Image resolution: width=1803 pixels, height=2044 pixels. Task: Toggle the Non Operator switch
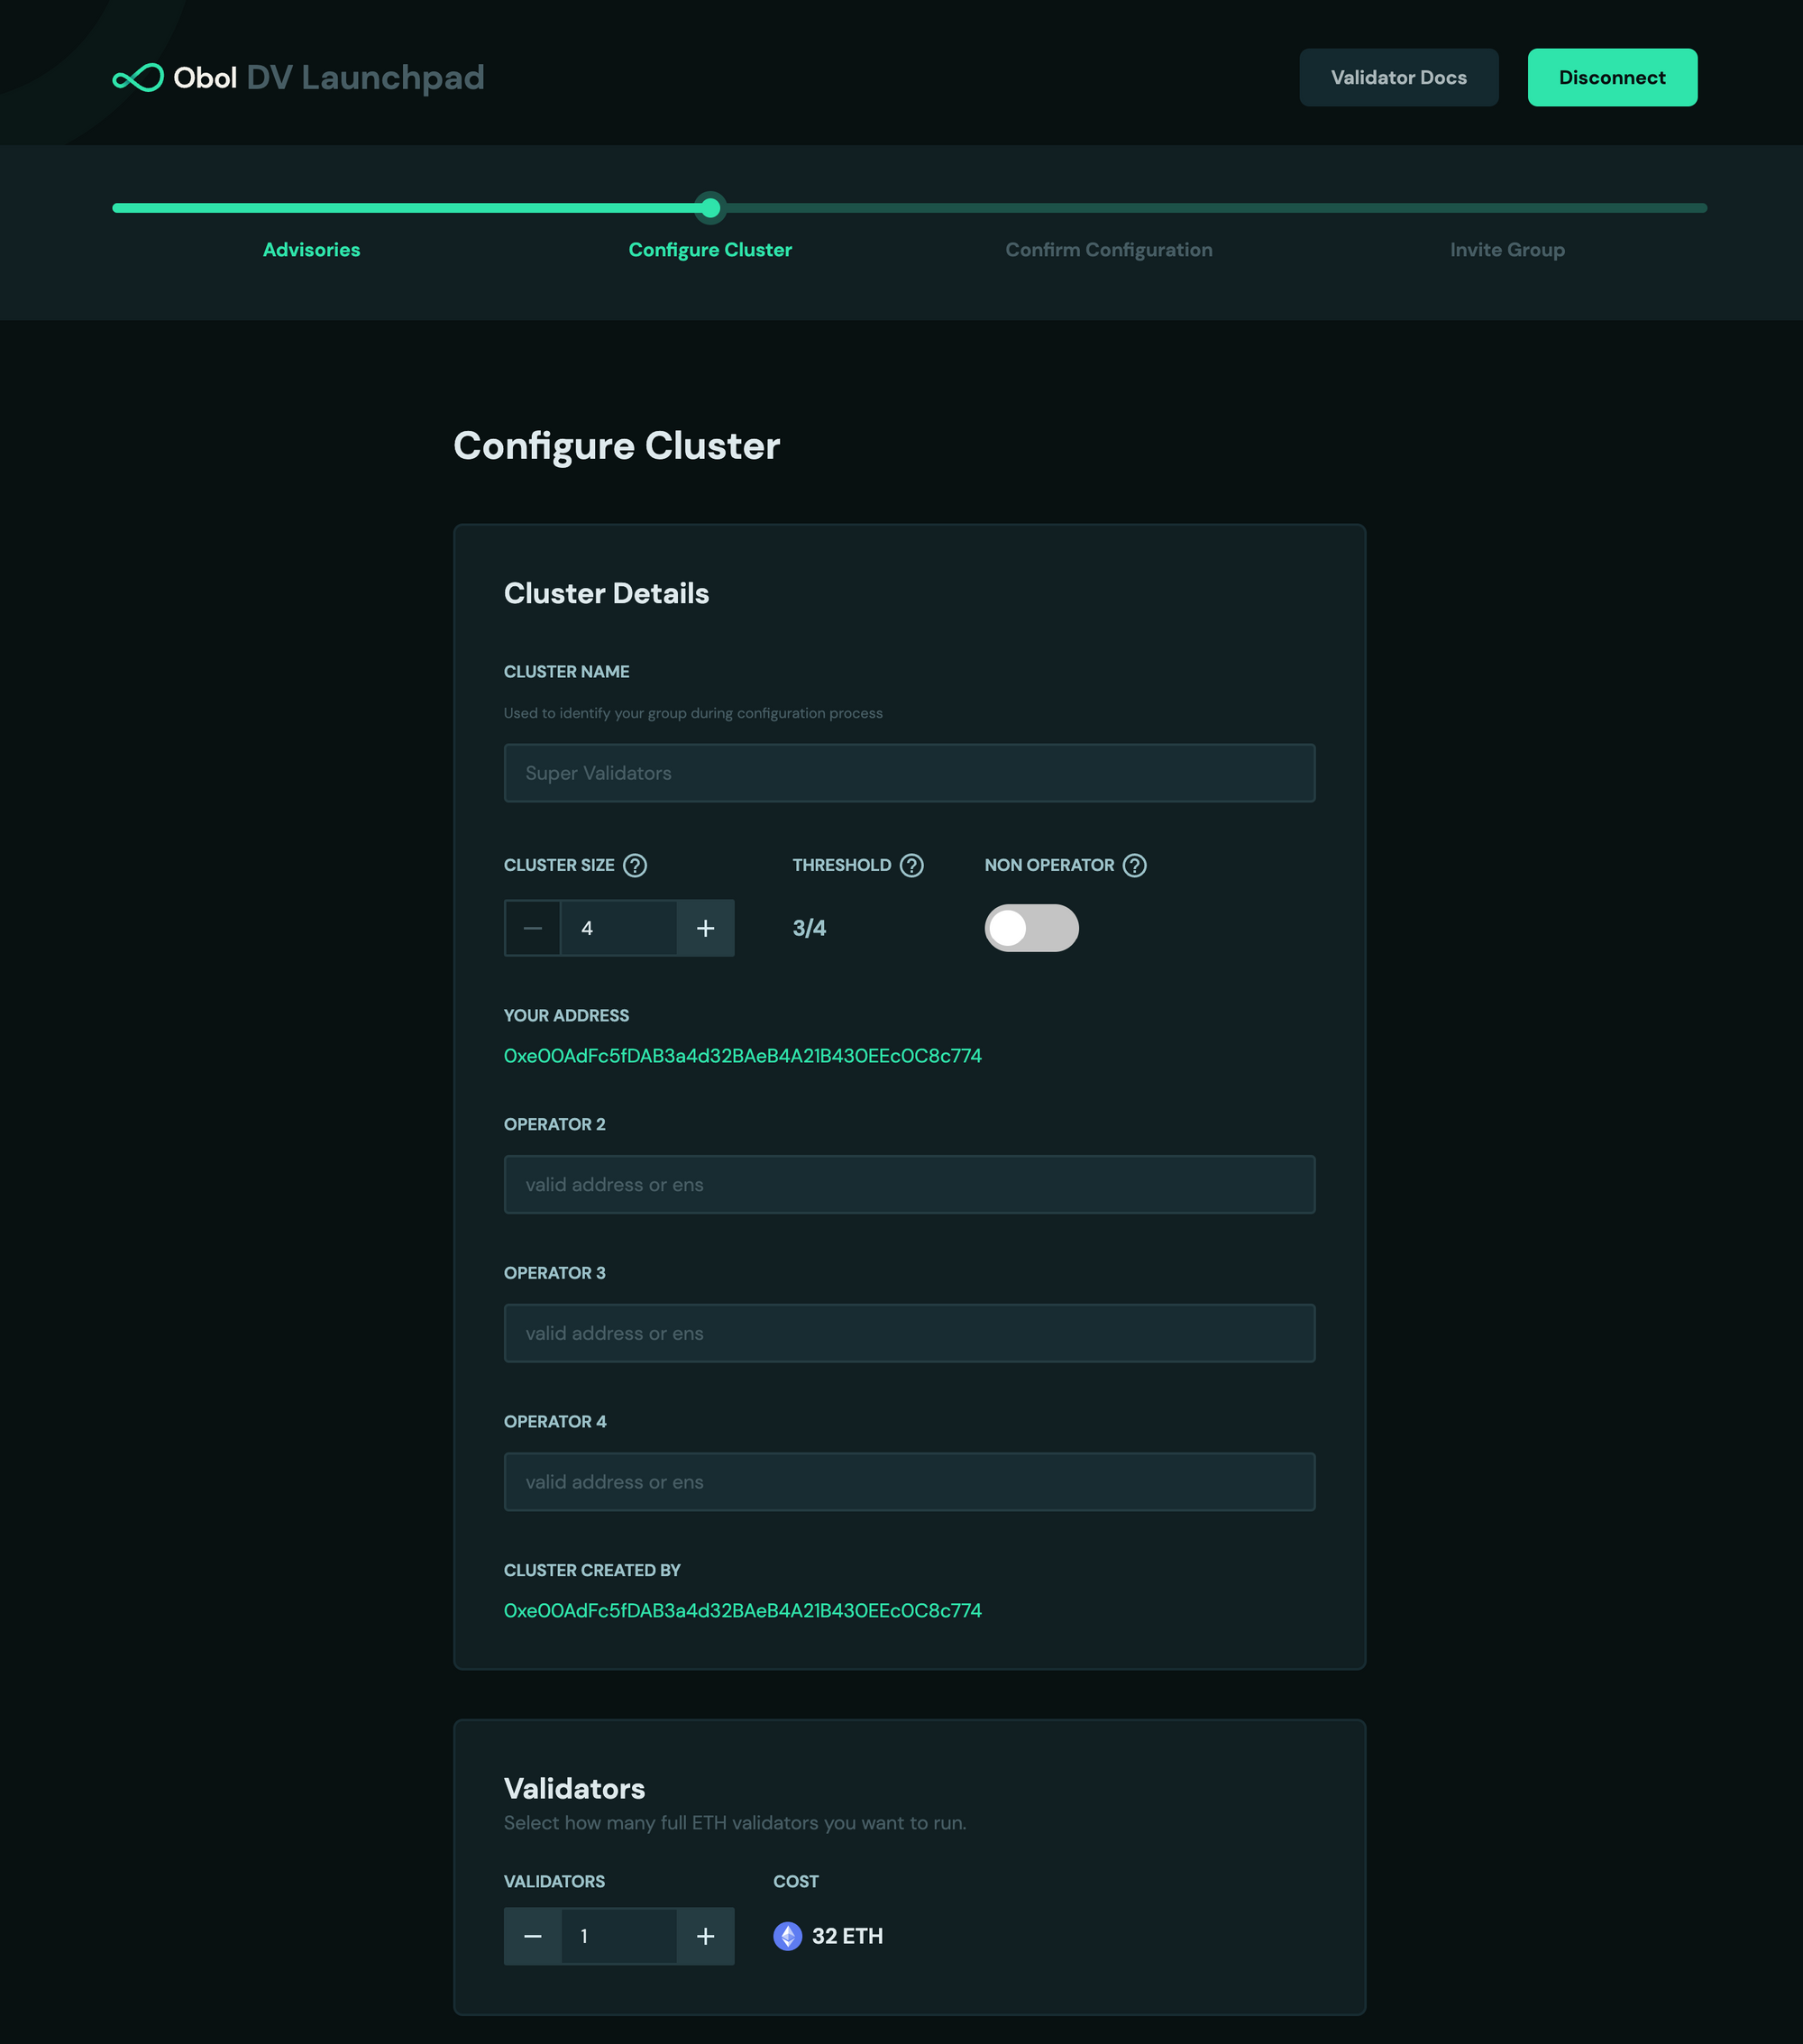tap(1031, 928)
